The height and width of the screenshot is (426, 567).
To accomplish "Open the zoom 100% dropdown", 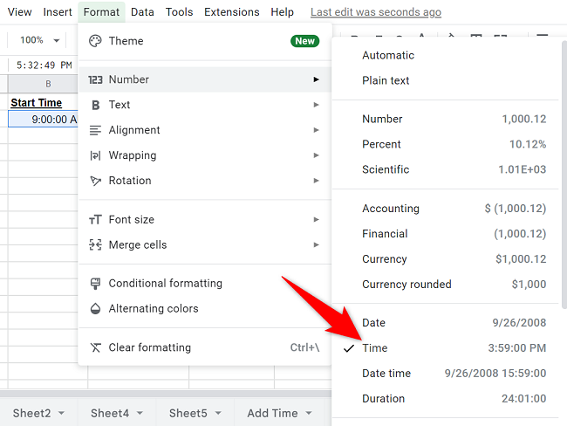I will 40,40.
